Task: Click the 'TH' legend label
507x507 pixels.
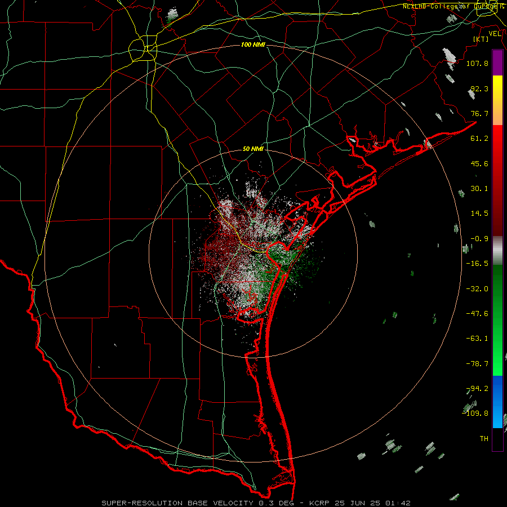Action: 484,439
